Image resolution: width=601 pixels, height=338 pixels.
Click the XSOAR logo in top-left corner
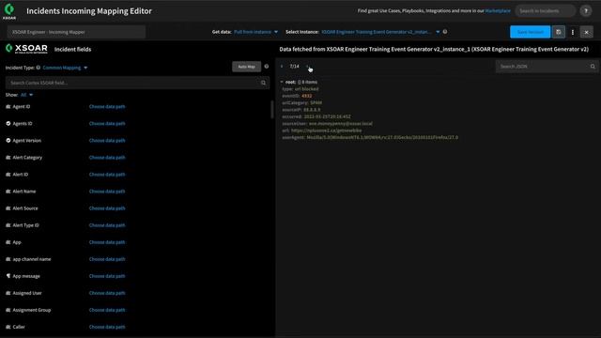tap(9, 10)
